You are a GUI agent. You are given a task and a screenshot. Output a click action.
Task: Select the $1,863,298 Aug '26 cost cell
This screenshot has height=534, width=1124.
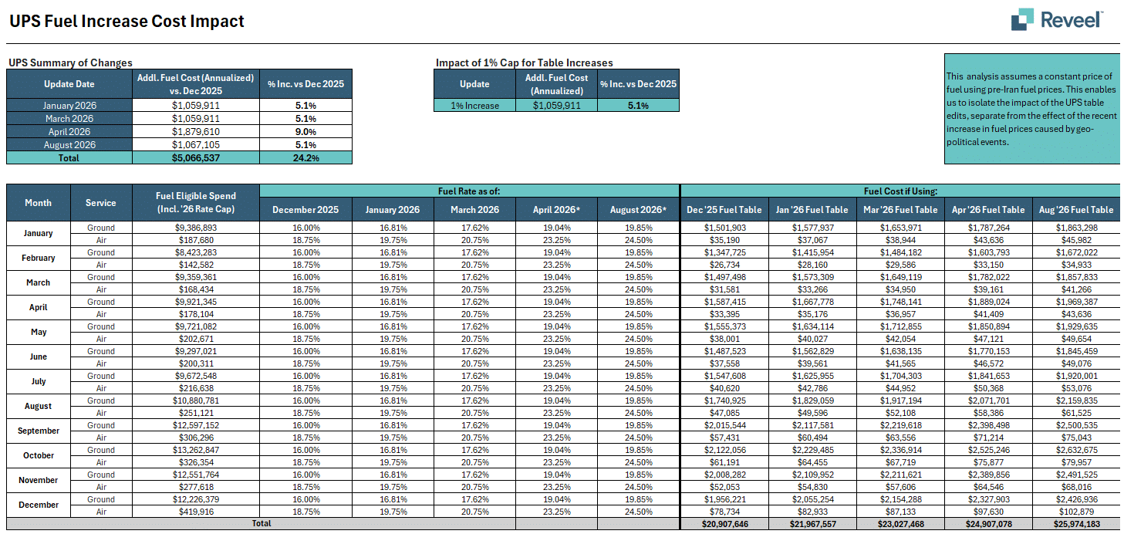tap(1076, 228)
